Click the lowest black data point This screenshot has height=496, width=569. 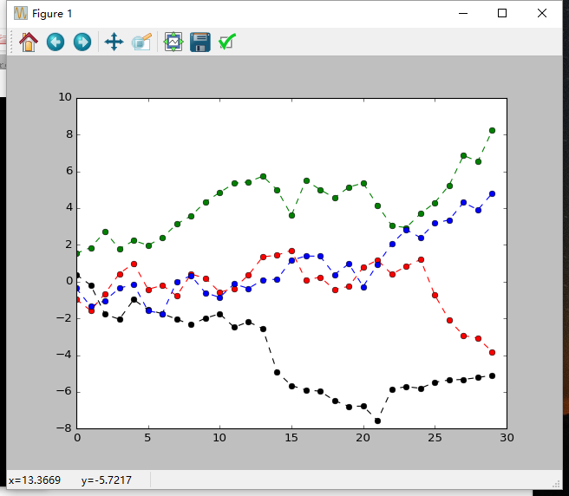[377, 421]
